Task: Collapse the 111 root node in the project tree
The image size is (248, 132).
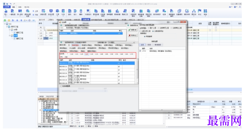Action: (5, 24)
